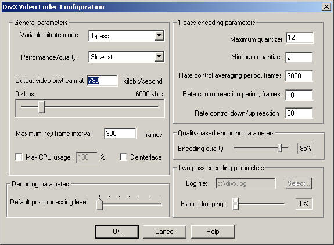
Task: Click the Encoding quality slider handle
Action: [279, 148]
